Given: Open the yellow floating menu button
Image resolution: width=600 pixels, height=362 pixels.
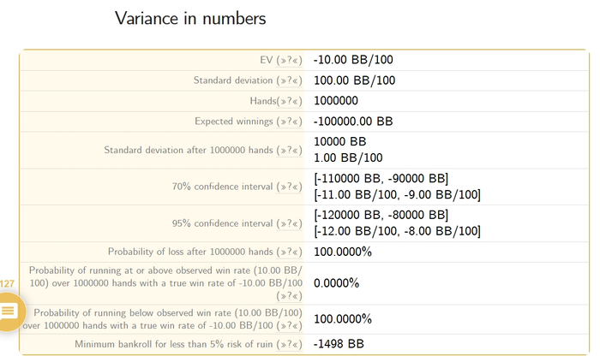Looking at the screenshot, I should 8,311.
